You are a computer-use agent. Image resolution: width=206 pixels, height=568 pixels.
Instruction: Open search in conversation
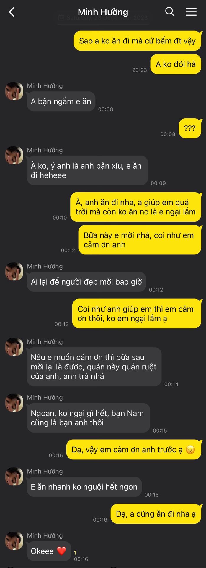170,12
